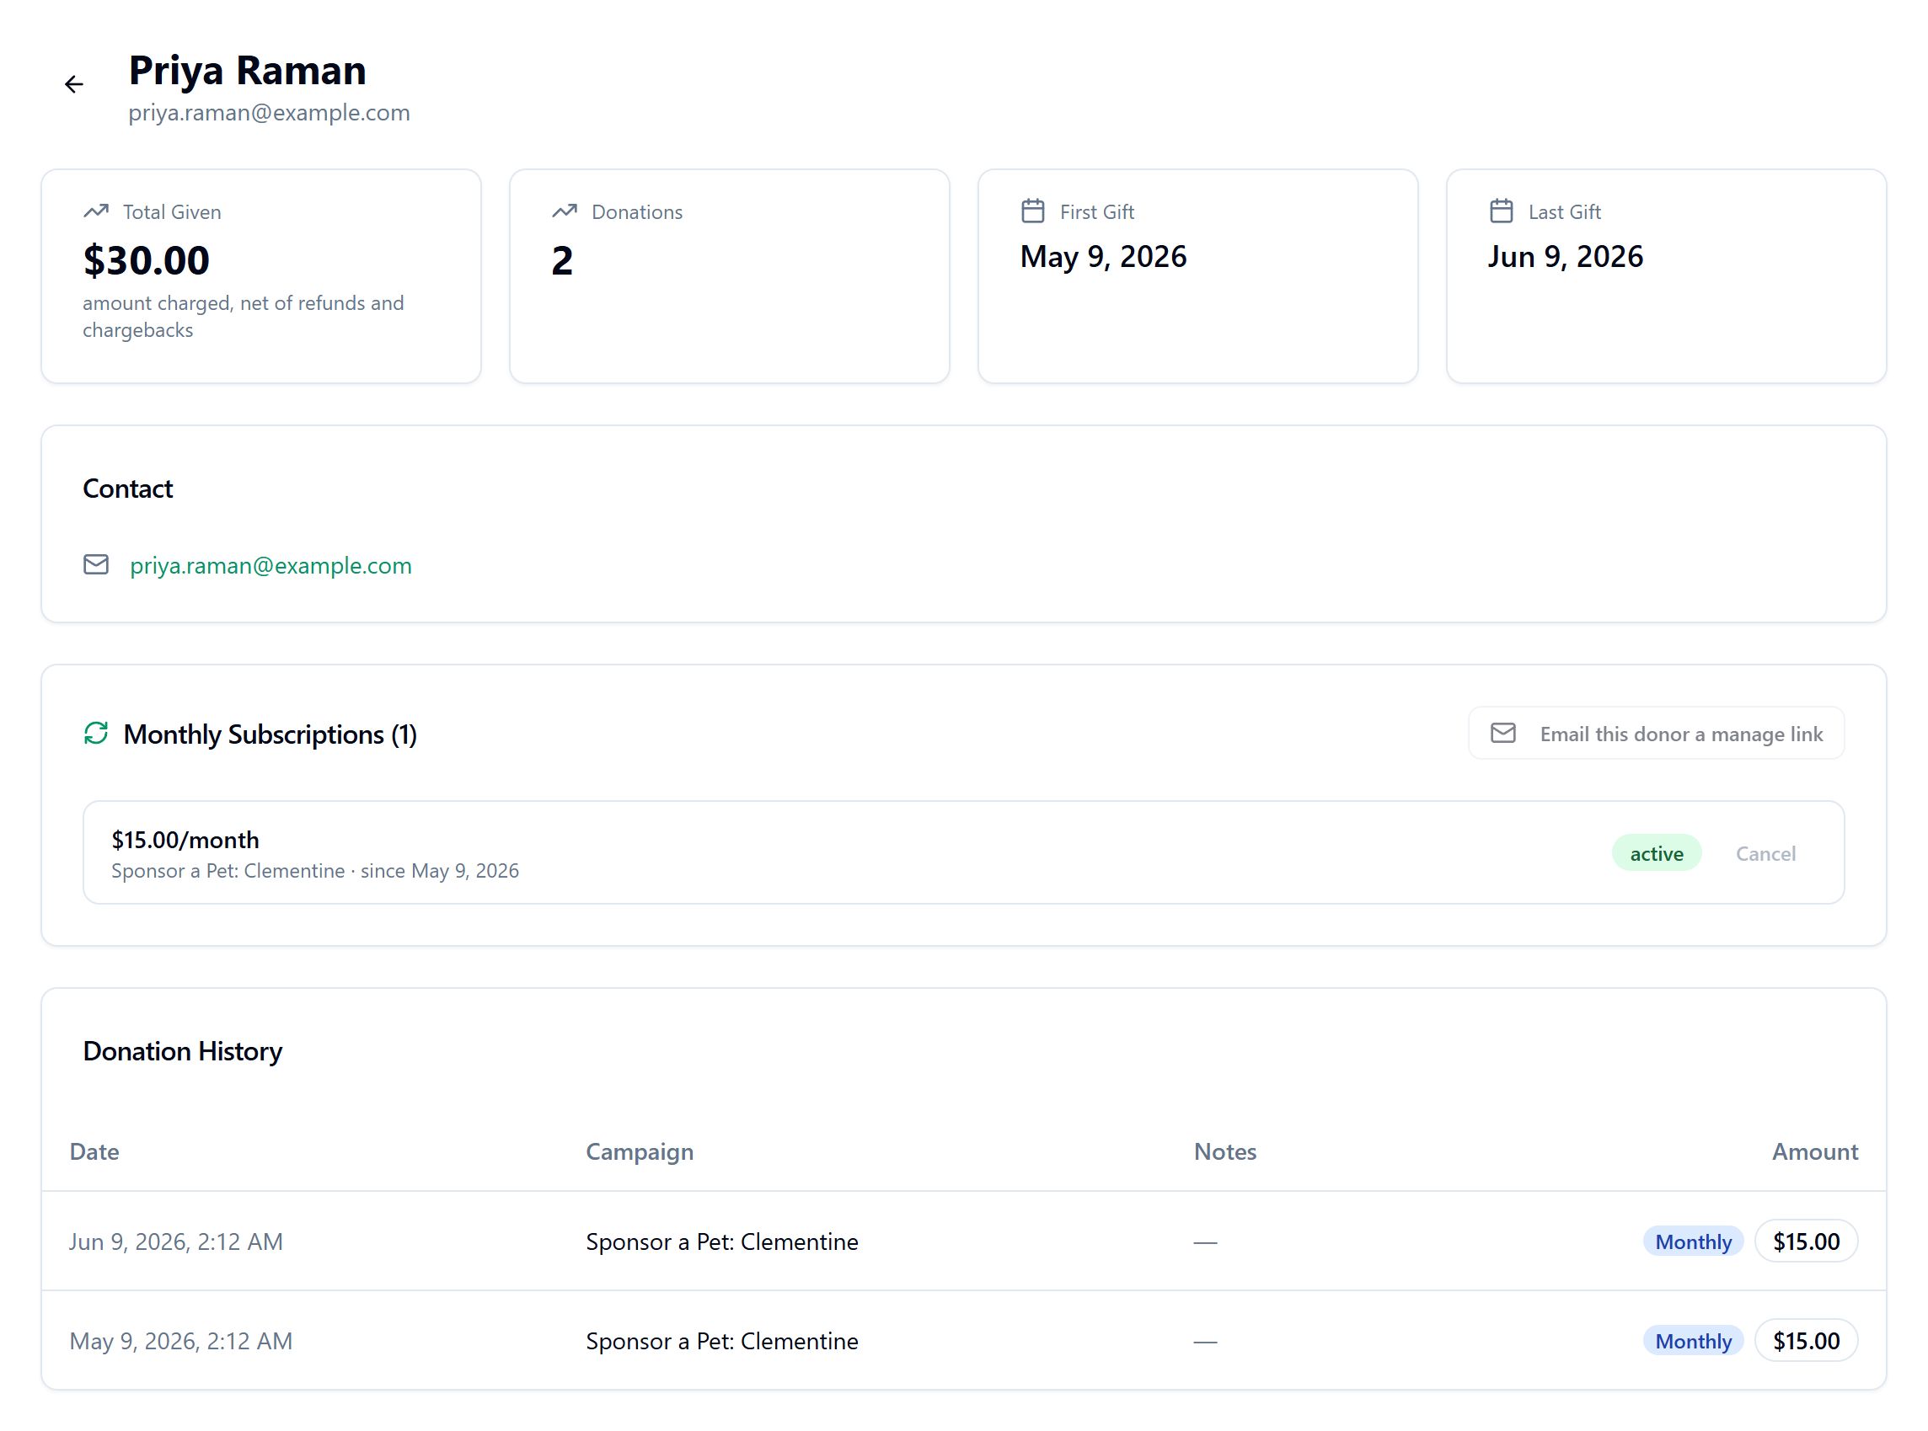Screen dimensions: 1928x1431
Task: Click the envelope icon in Contact card
Action: click(x=96, y=564)
